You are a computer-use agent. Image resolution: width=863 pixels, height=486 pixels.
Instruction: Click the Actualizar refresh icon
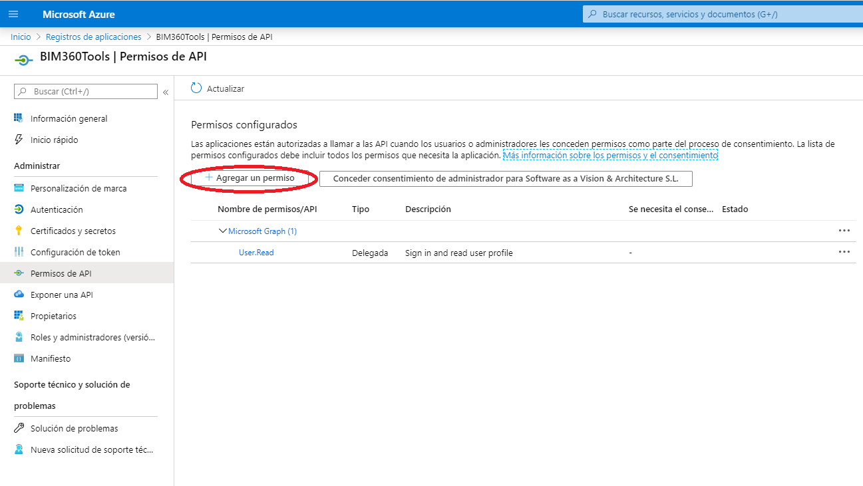(196, 88)
